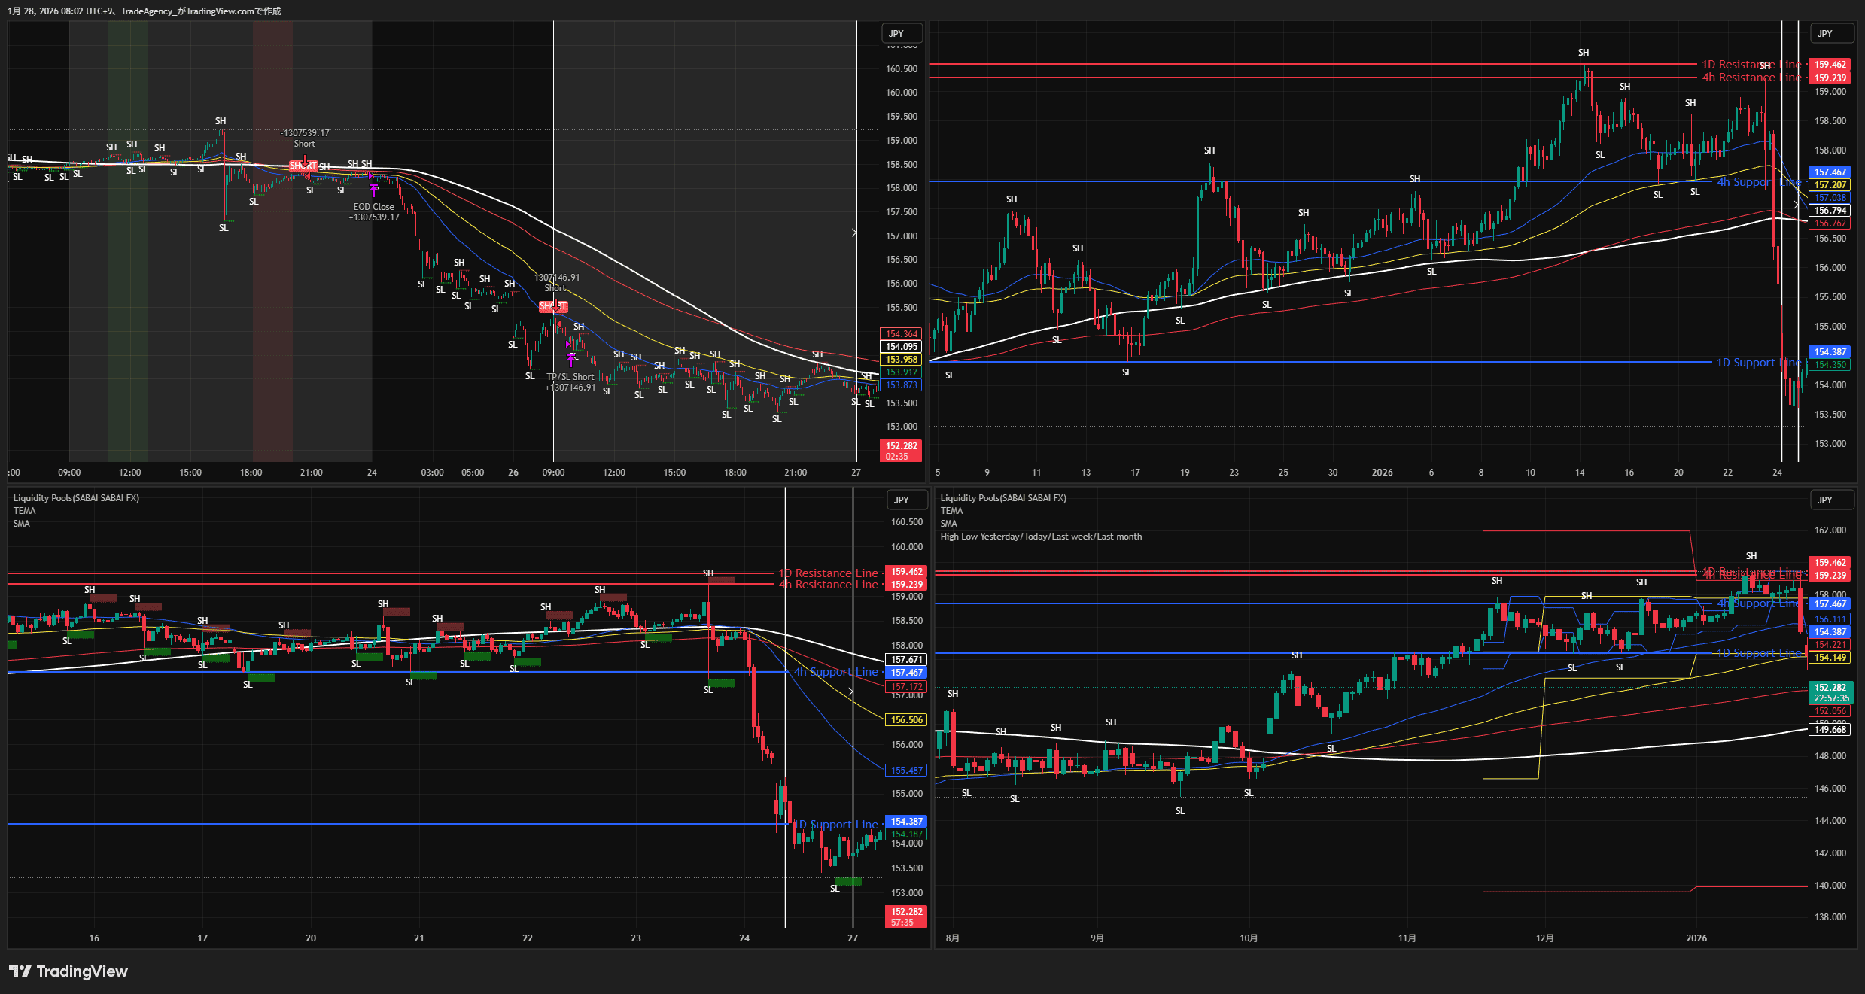The height and width of the screenshot is (994, 1865).
Task: Click the second SHORT marker on the hourly chart
Action: (553, 306)
